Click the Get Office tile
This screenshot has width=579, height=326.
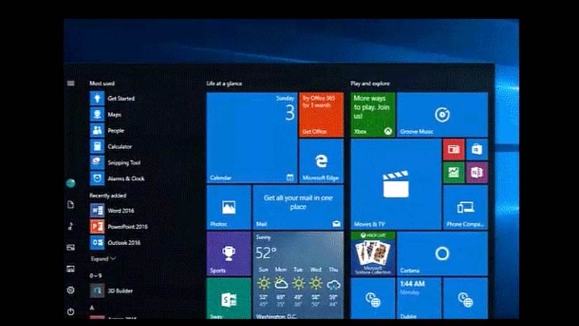321,115
